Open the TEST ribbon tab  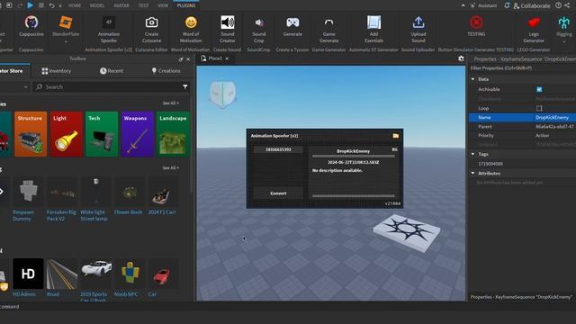[x=144, y=5]
